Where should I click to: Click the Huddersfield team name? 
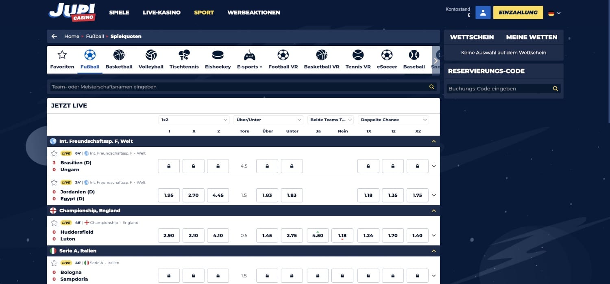[x=77, y=232]
